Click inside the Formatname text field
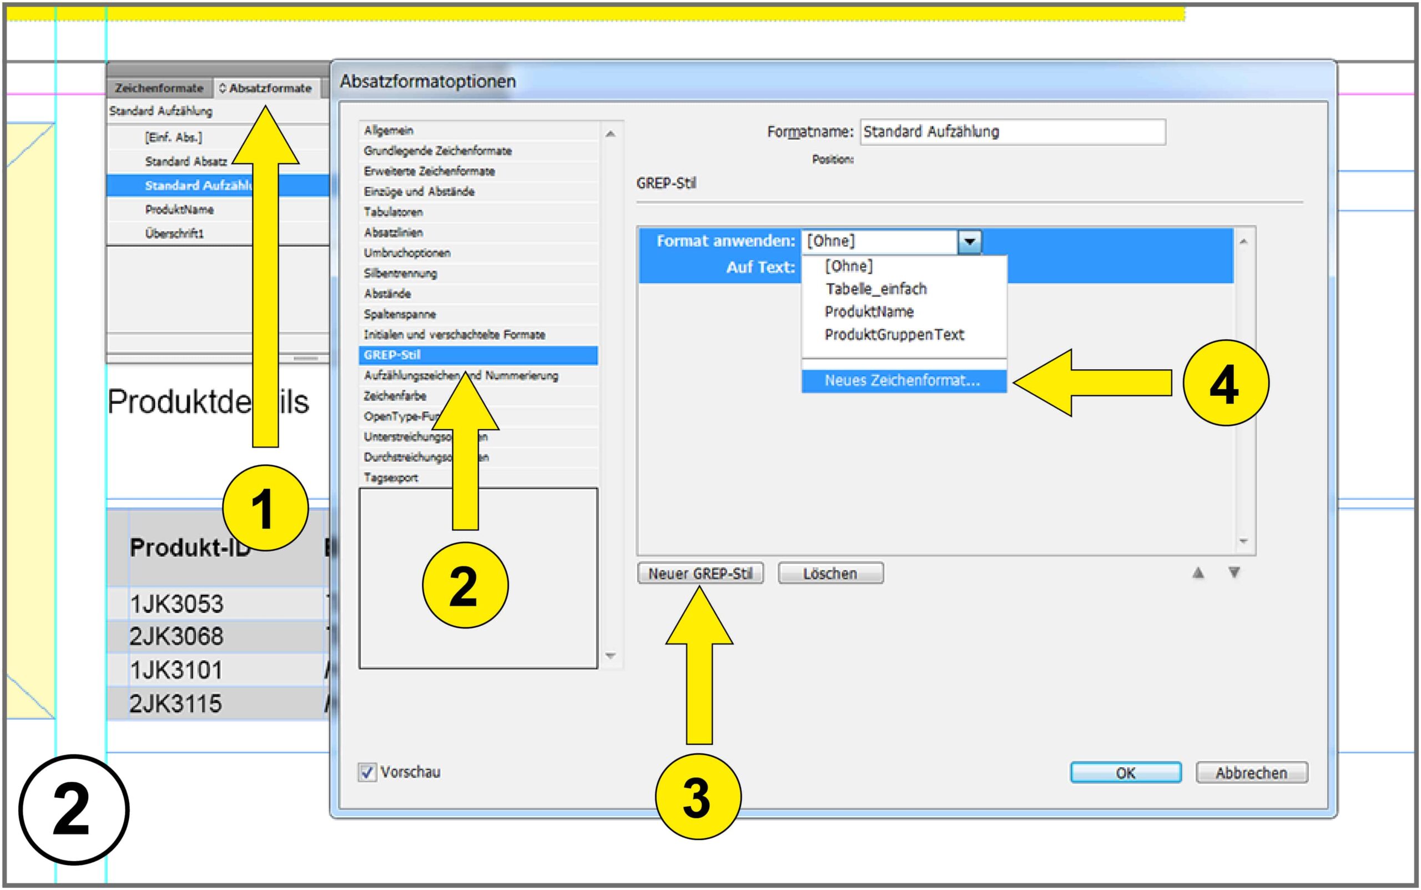The height and width of the screenshot is (890, 1421). coord(1012,132)
